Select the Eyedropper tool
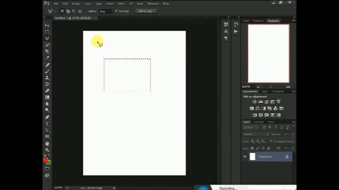The image size is (339, 190). click(47, 58)
